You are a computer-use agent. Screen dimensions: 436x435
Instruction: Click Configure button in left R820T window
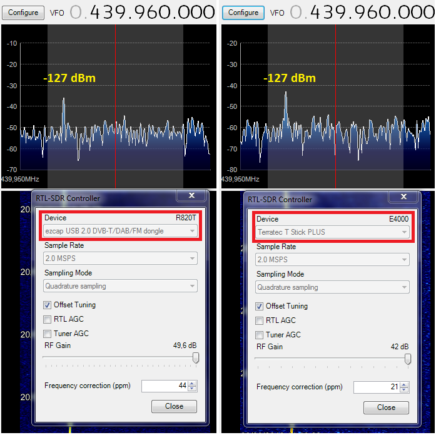pyautogui.click(x=23, y=13)
